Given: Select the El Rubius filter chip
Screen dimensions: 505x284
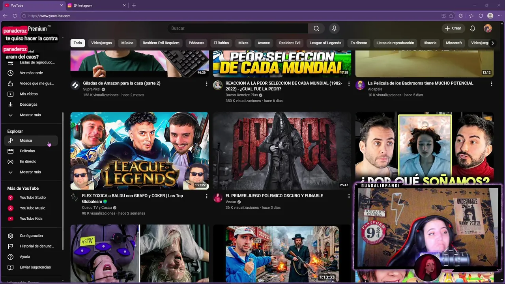Looking at the screenshot, I should pyautogui.click(x=221, y=43).
